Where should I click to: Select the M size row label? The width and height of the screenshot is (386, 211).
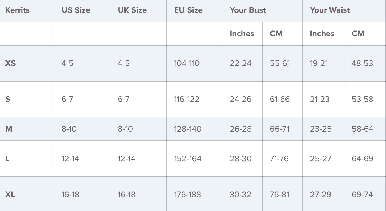[9, 129]
